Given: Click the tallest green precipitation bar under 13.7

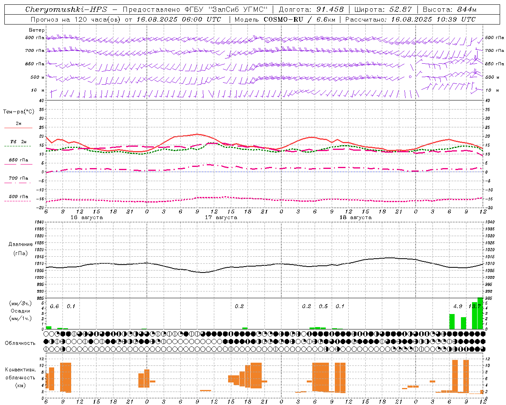Looking at the screenshot, I should pos(480,313).
